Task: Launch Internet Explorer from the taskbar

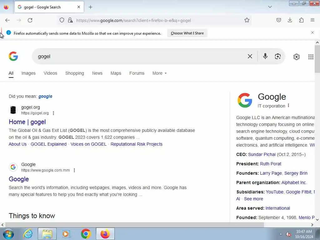Action: [28, 234]
